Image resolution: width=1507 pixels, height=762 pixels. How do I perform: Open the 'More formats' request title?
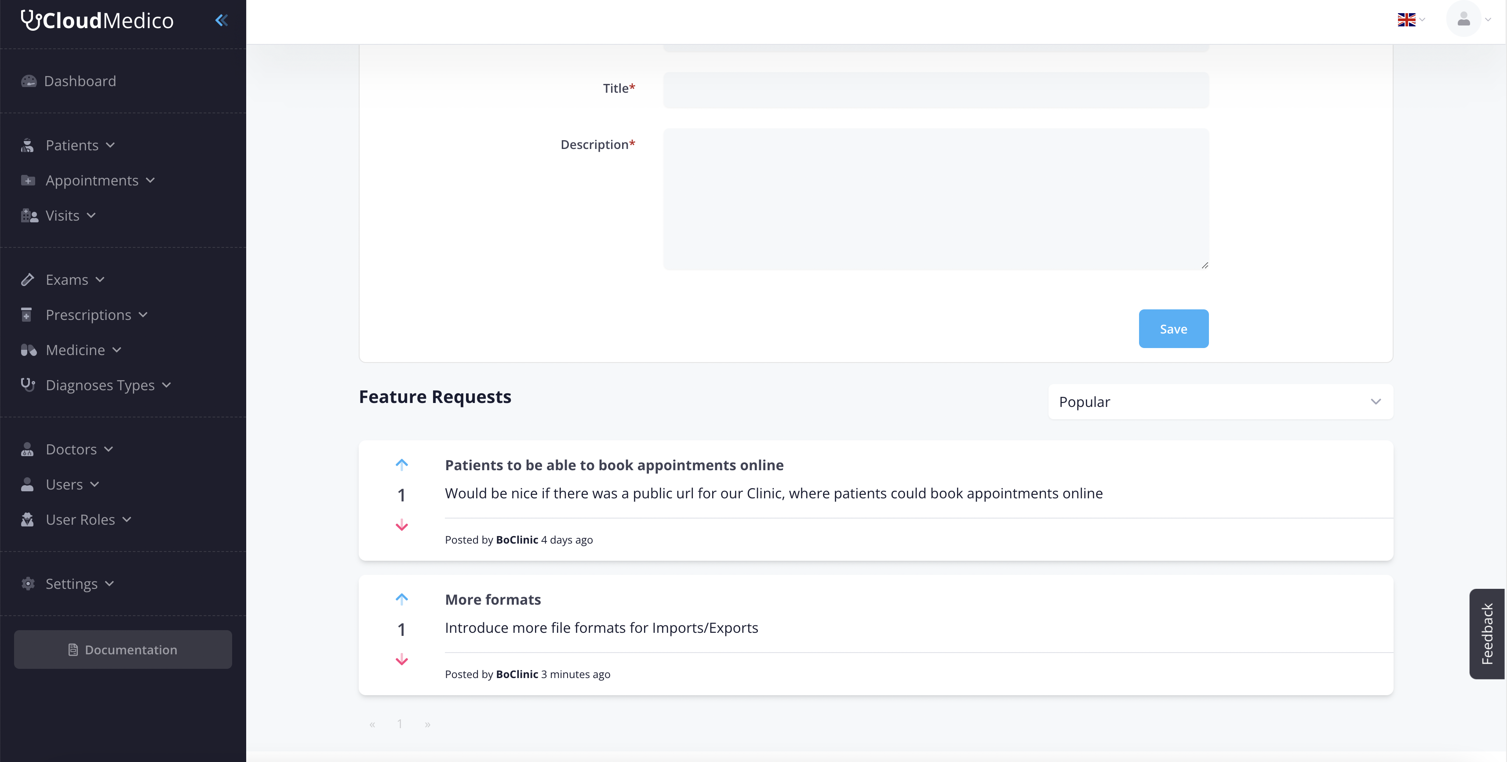click(x=492, y=599)
